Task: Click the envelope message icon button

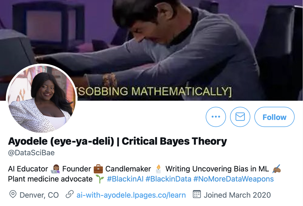Action: [x=240, y=117]
